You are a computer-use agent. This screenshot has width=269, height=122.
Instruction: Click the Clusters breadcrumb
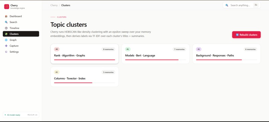tap(66, 5)
